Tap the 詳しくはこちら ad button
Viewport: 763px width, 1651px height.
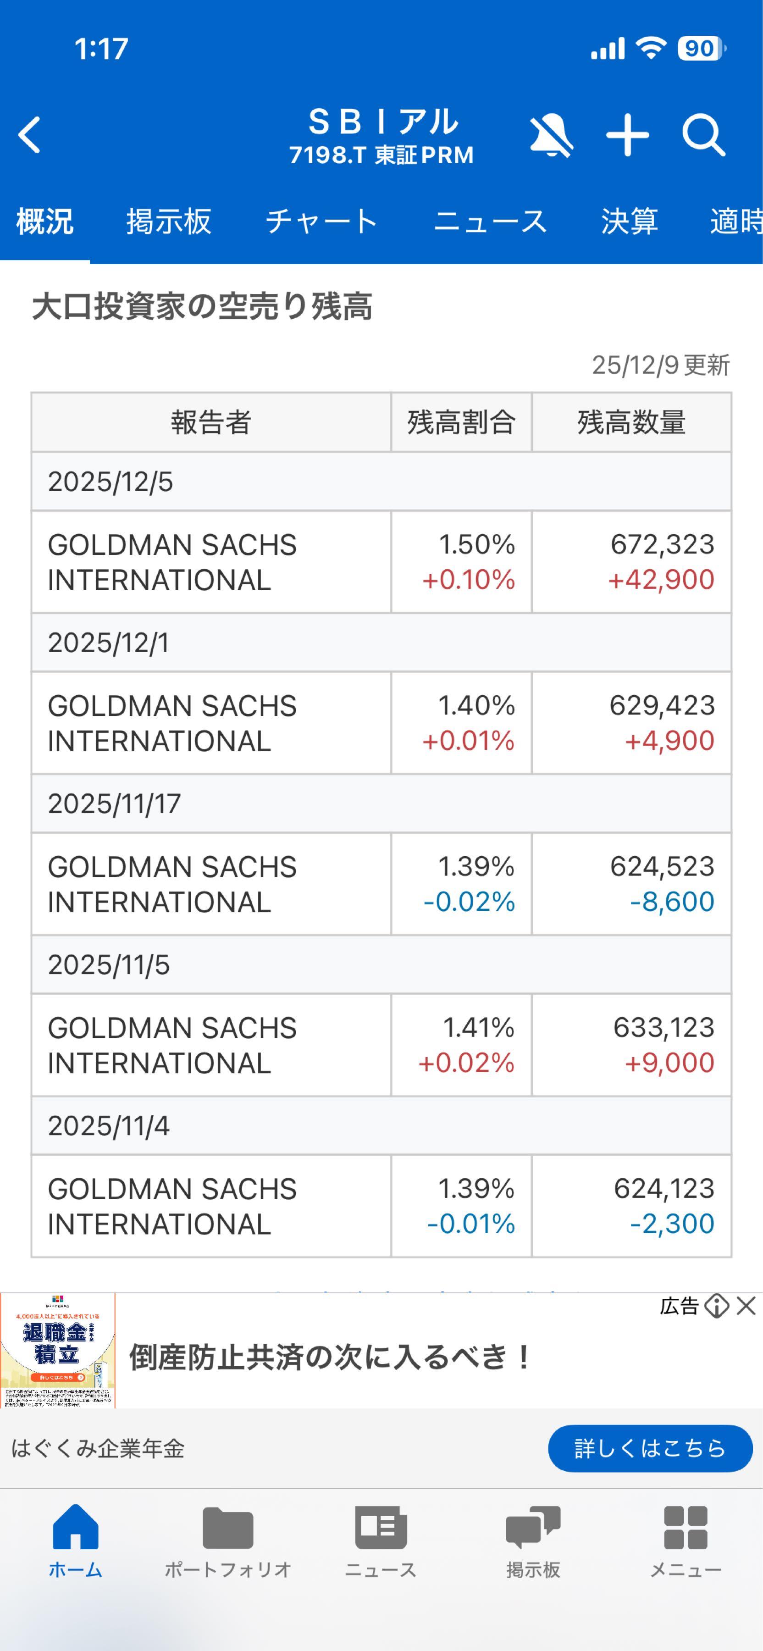[x=650, y=1448]
